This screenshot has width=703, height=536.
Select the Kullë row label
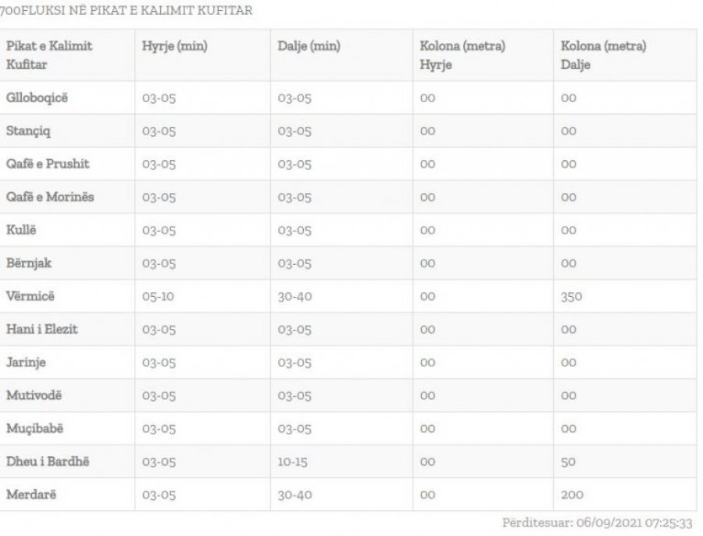(21, 230)
